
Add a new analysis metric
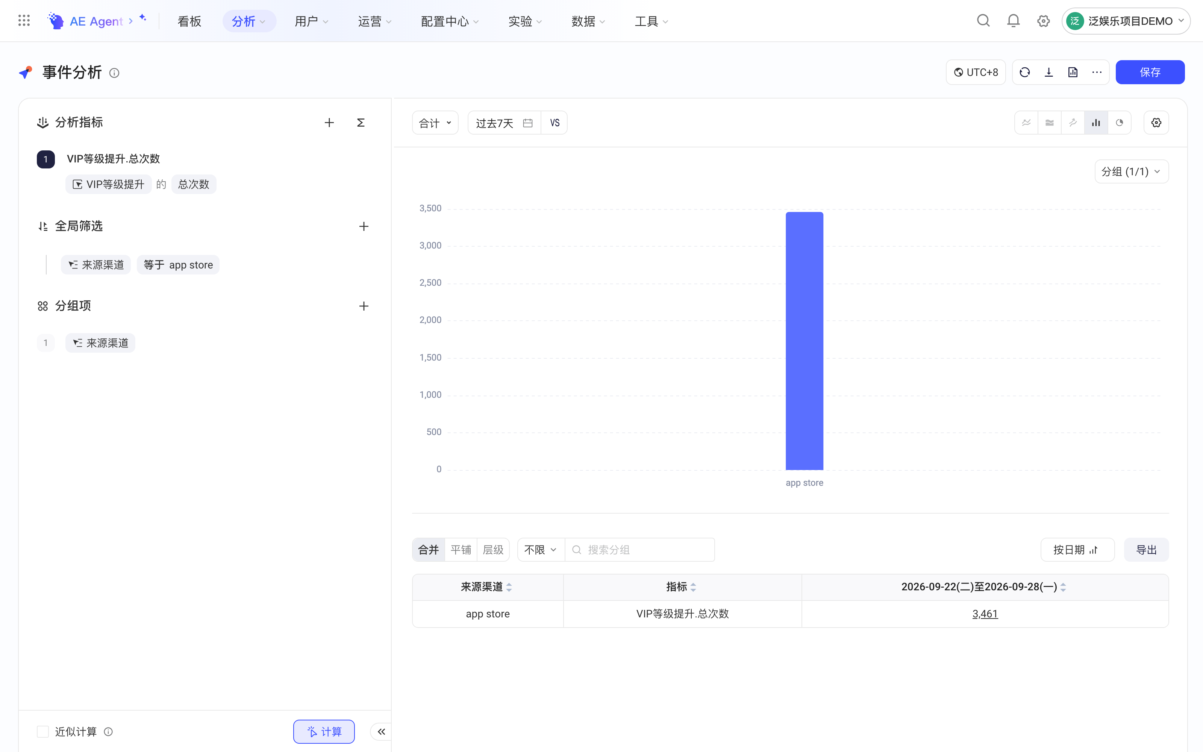[x=329, y=122]
